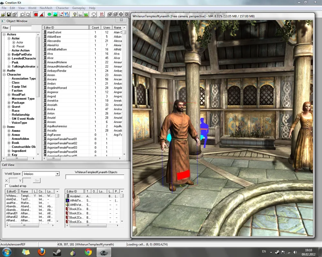Click the green grass toolbar icon
This screenshot has height=257, width=322.
pos(86,14)
